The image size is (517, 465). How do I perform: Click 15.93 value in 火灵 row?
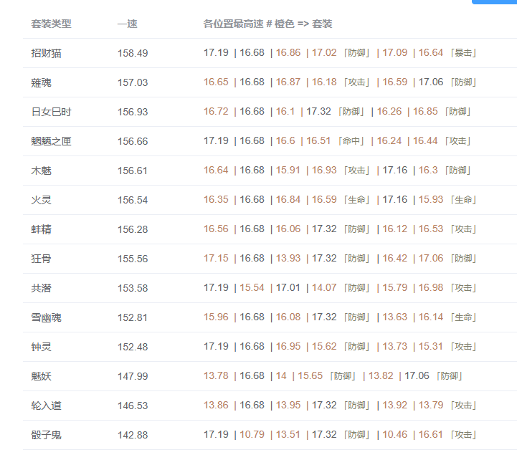coord(431,199)
